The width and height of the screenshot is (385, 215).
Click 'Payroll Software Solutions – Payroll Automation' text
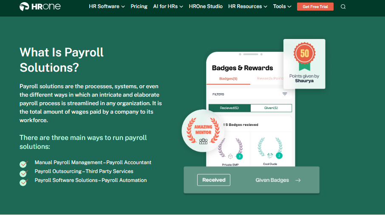91,180
